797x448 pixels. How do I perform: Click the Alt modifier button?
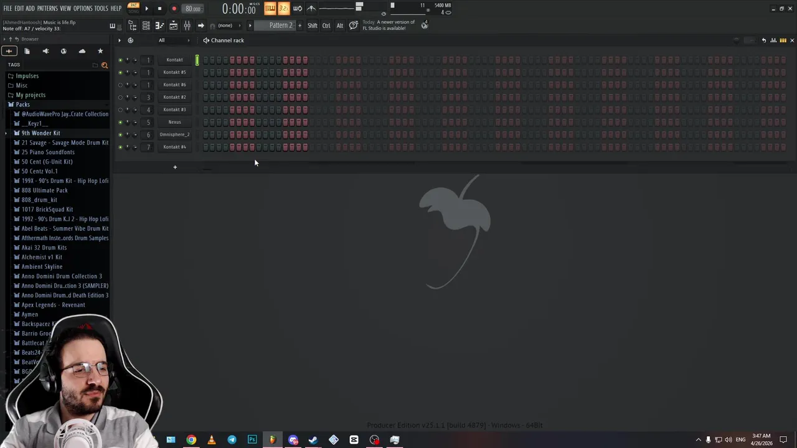[340, 26]
